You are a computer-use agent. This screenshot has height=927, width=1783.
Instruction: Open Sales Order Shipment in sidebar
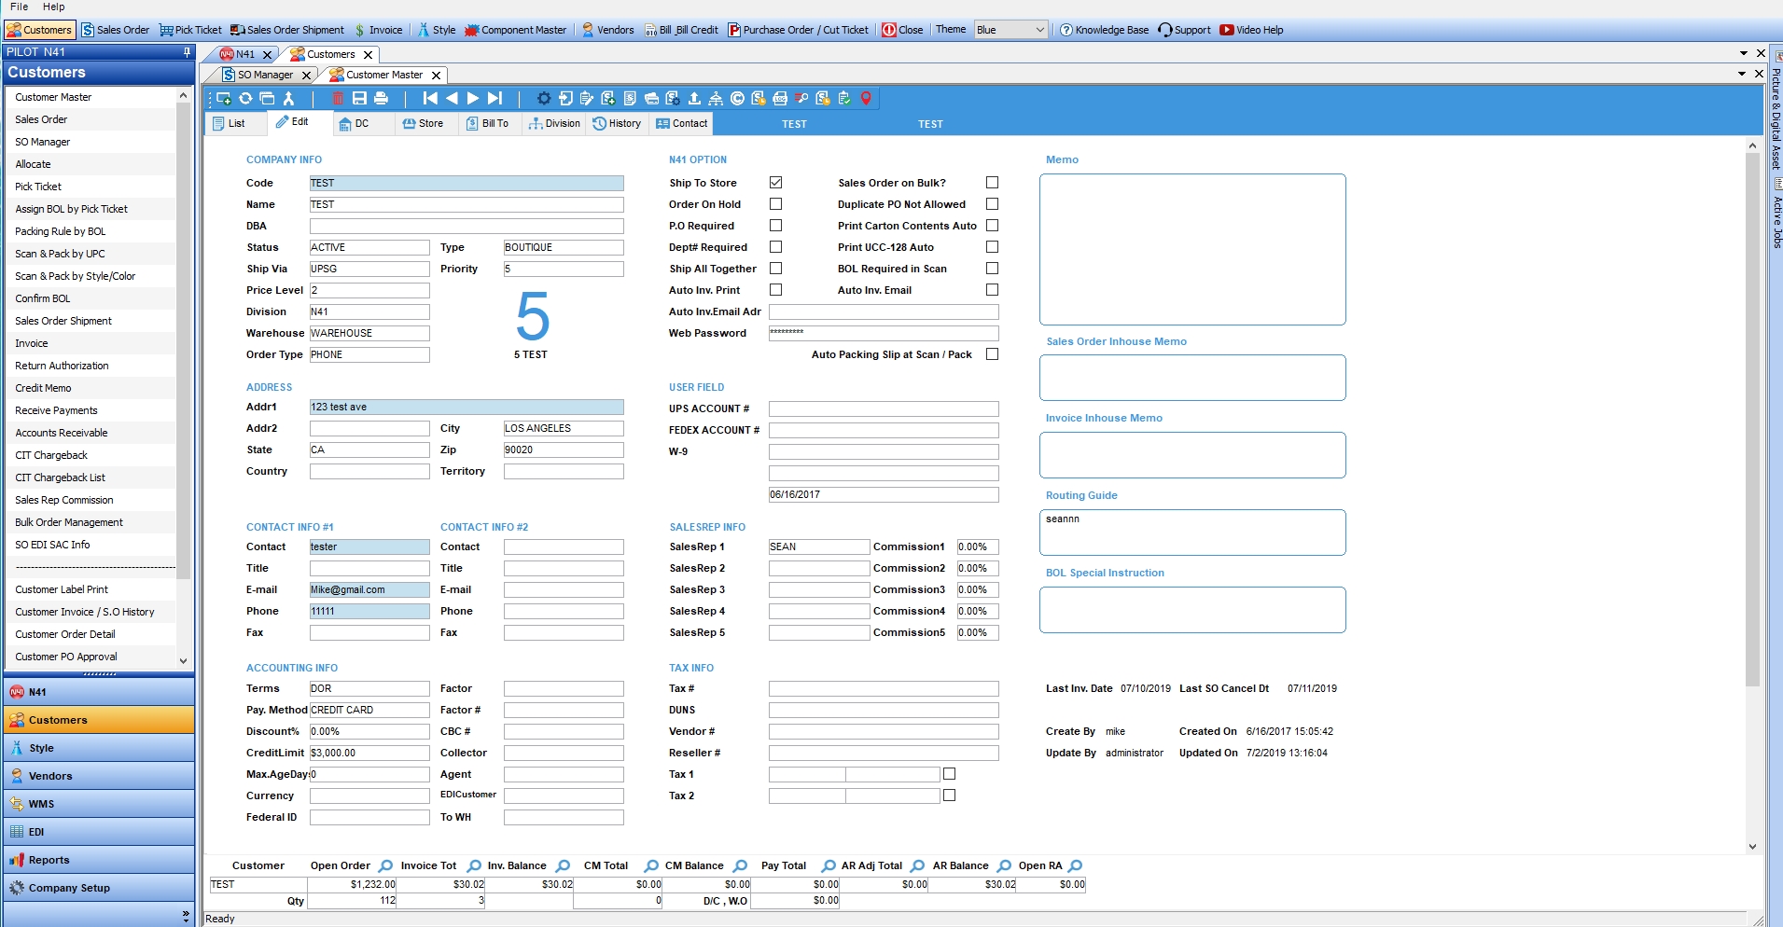[x=63, y=321]
